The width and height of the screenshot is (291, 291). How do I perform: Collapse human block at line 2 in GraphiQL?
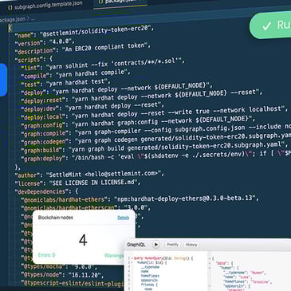(x=132, y=262)
